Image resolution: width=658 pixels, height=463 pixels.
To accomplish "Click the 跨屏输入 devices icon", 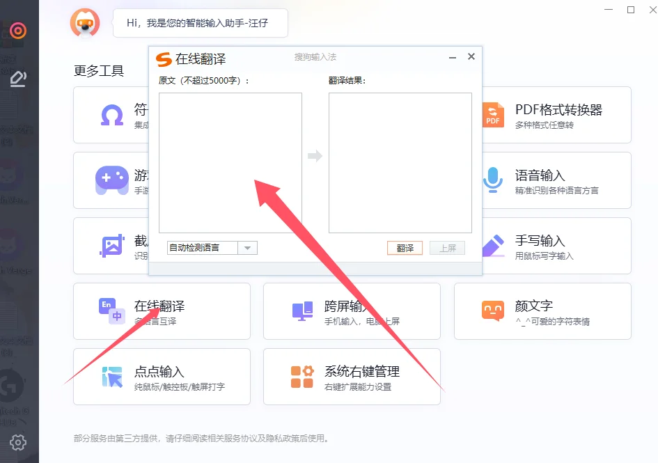I will point(302,311).
